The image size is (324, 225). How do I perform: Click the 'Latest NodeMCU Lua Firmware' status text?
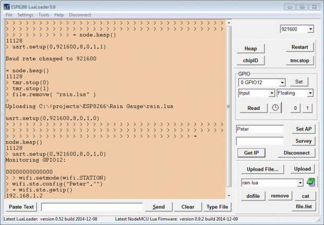[x=177, y=219]
